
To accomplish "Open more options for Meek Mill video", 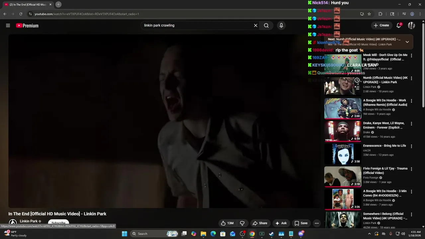I will click(x=411, y=56).
